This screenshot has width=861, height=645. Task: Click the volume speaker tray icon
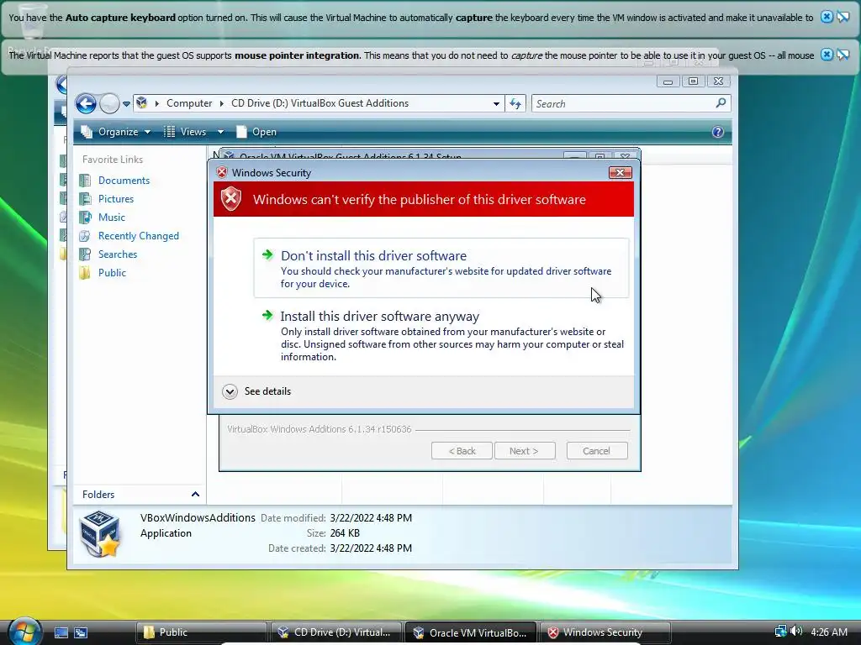pos(795,632)
